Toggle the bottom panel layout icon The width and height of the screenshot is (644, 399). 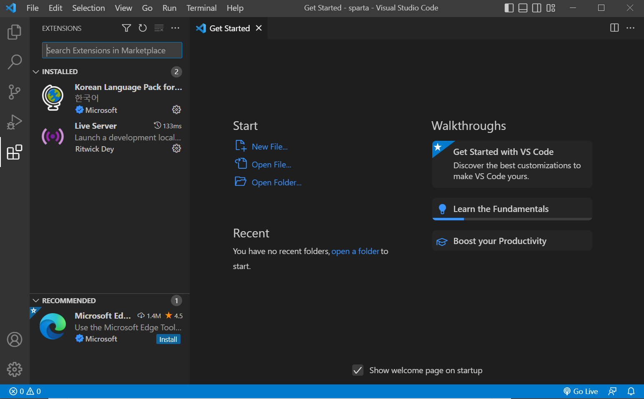coord(523,8)
